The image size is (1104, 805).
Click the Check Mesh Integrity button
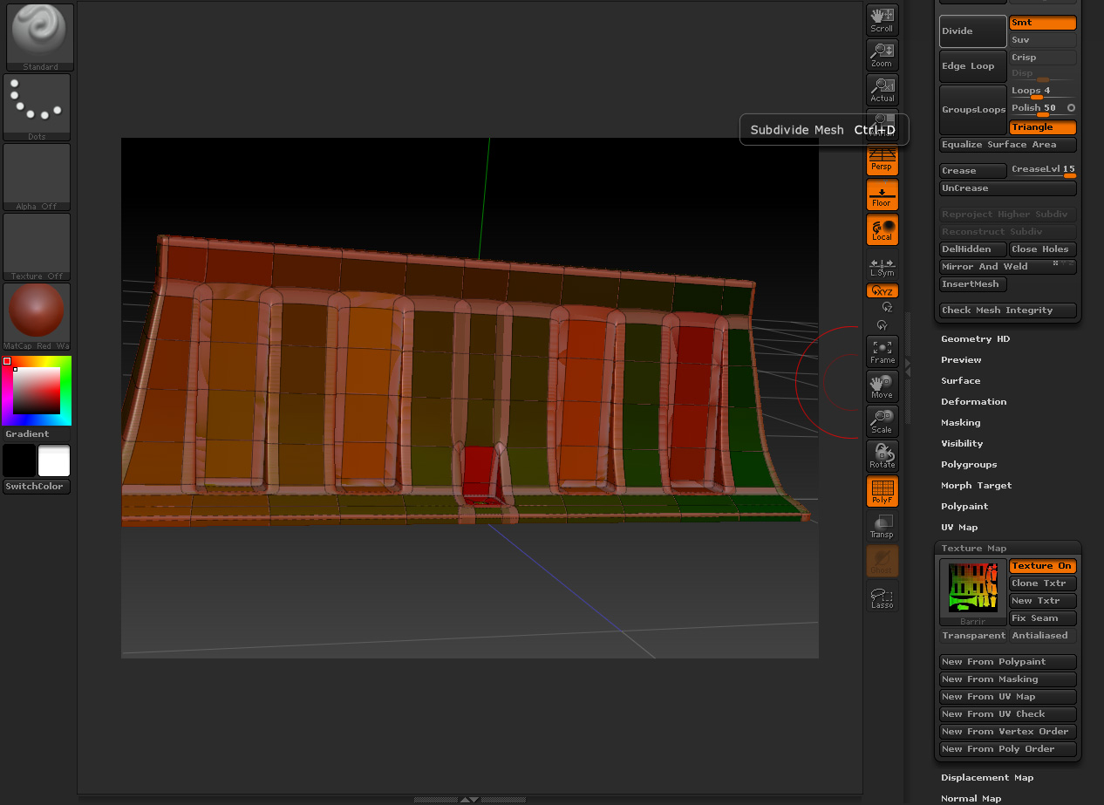[1007, 310]
